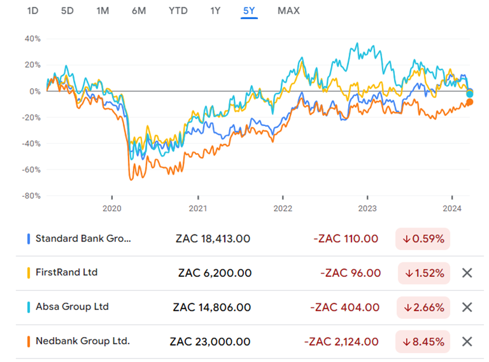Click the active 5Y range tab
Viewport: 489px width, 362px height.
[249, 10]
